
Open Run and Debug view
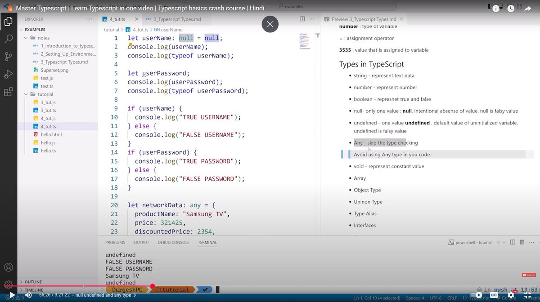click(8, 74)
